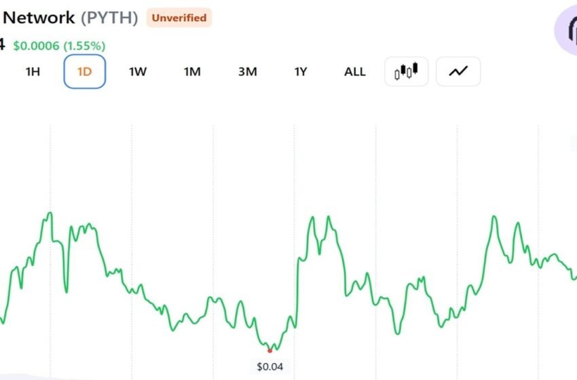Click the Network token name heading

(39, 18)
